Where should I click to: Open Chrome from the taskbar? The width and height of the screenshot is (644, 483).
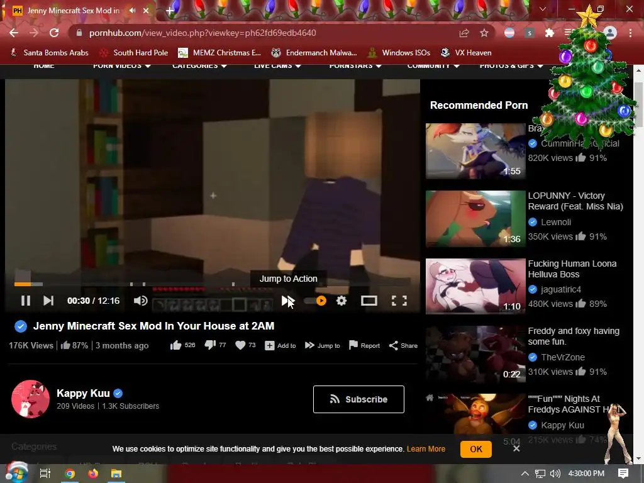(x=70, y=474)
